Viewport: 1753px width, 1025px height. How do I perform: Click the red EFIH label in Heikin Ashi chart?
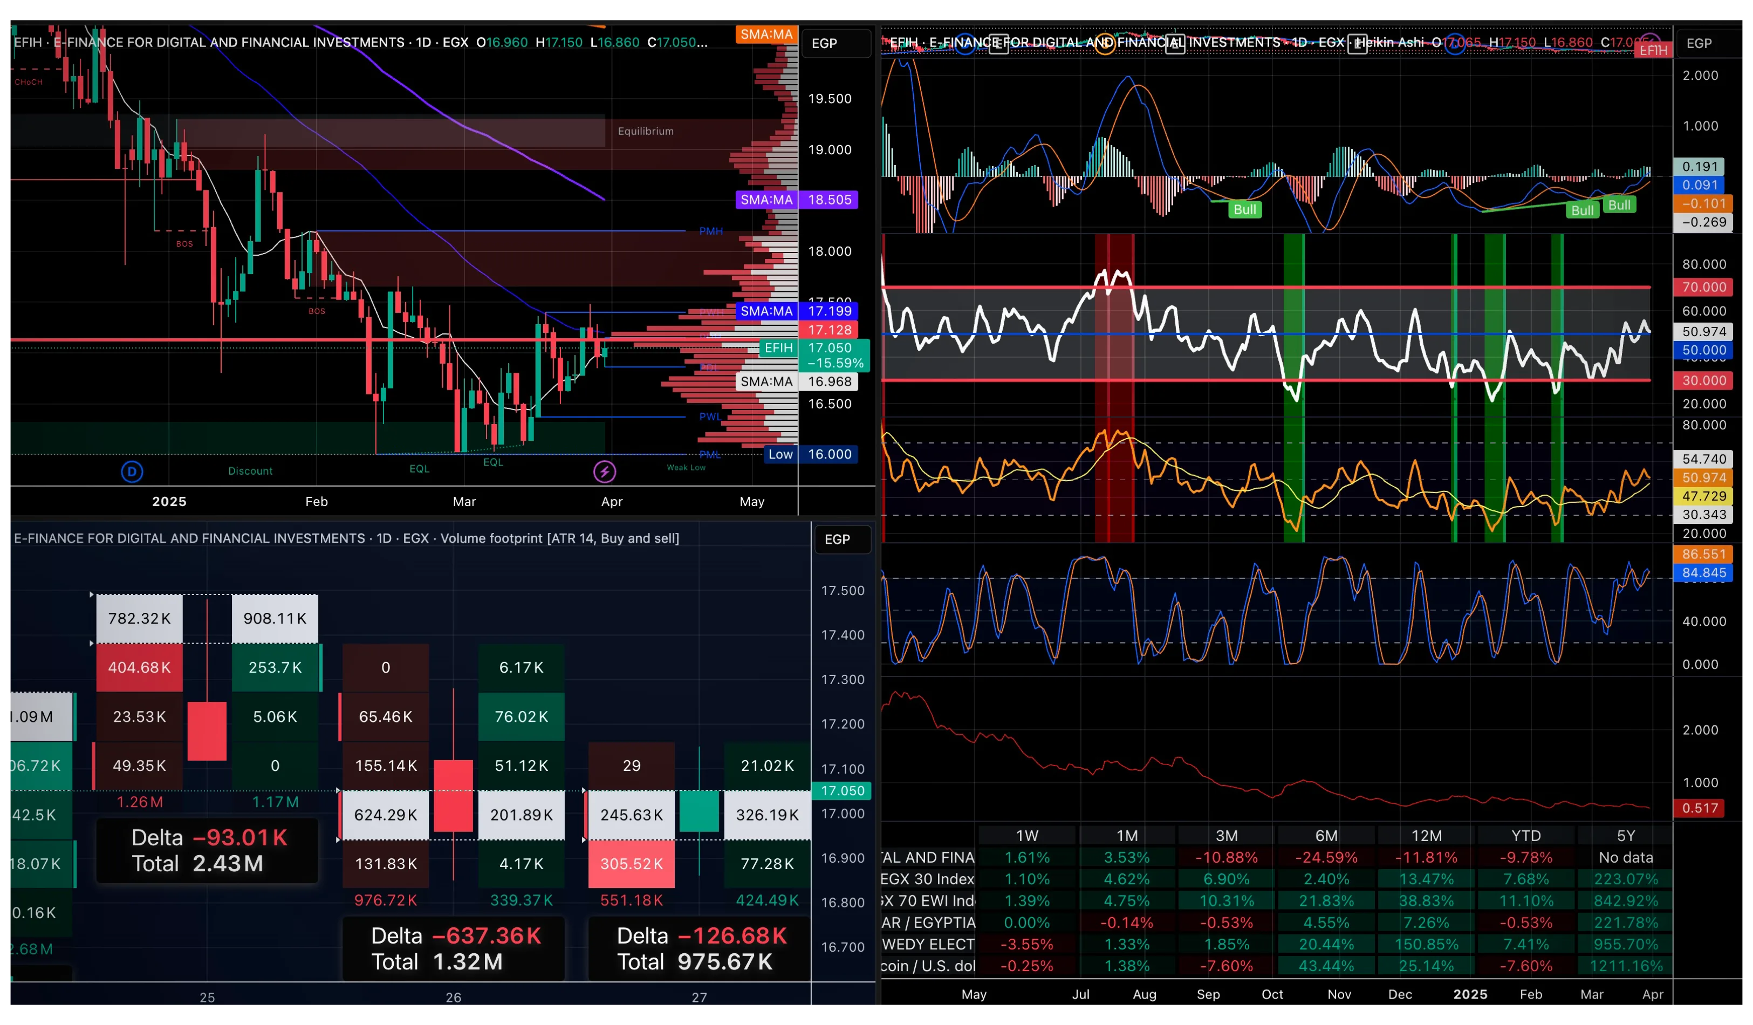1653,50
